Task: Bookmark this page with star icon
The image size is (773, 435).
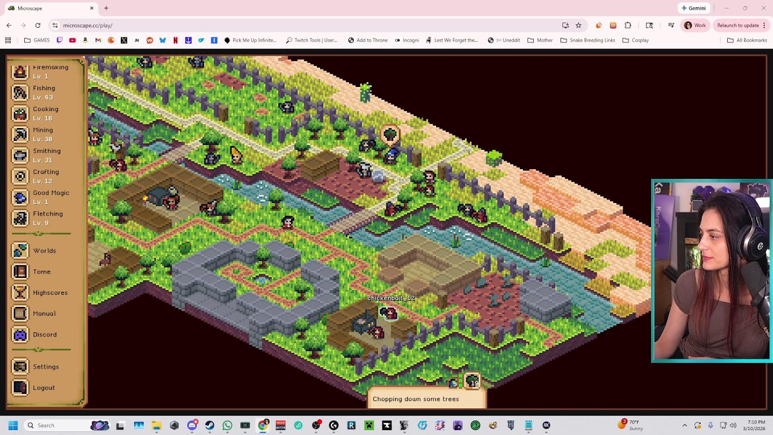Action: click(579, 25)
